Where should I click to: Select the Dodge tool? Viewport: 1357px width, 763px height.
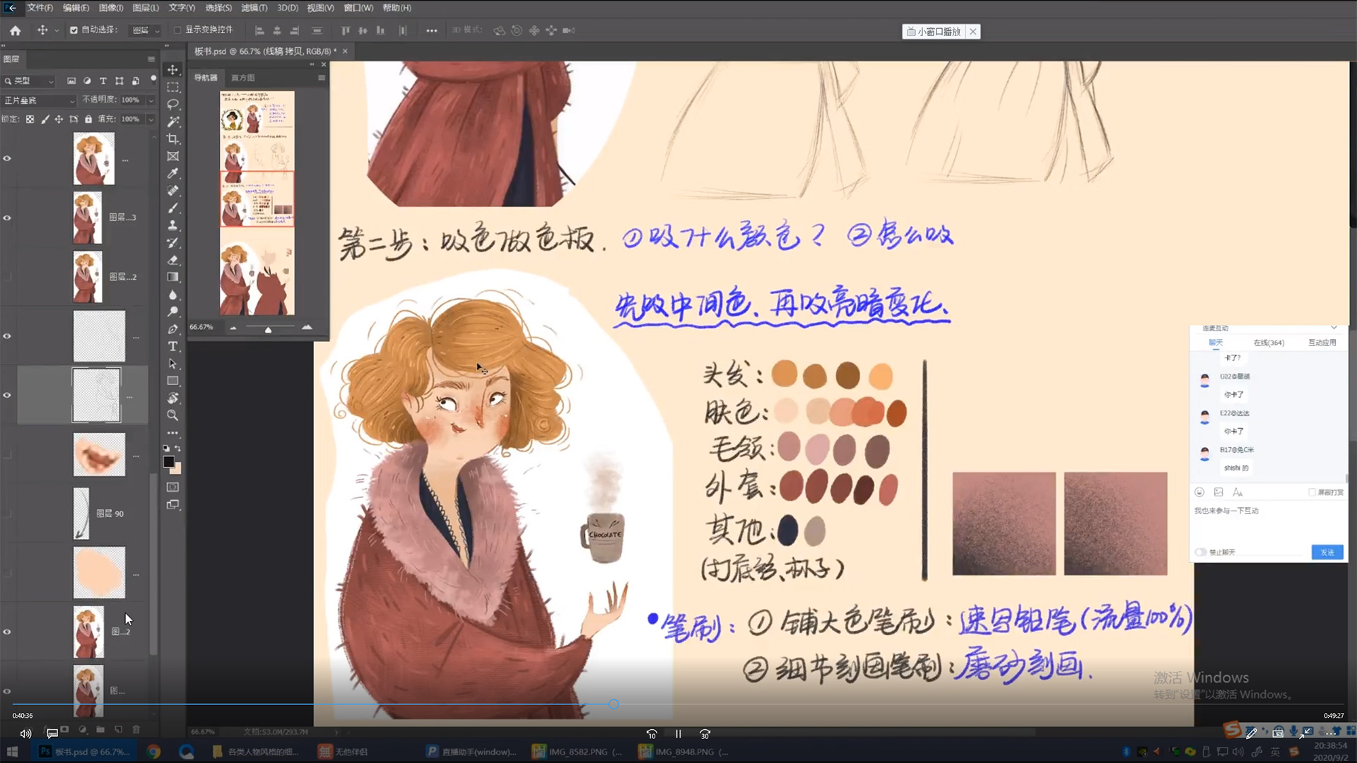coord(172,312)
